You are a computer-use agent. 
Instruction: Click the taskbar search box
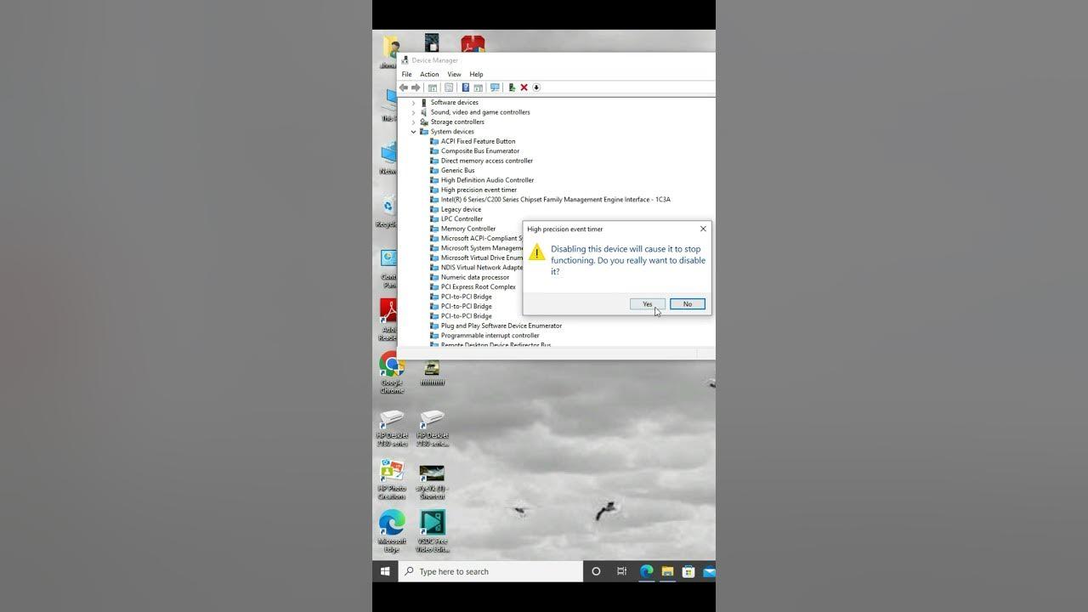491,571
